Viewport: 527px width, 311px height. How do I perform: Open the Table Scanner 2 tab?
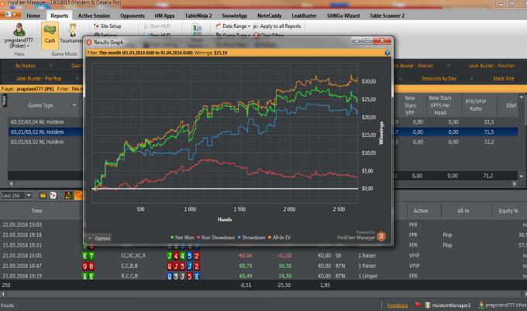pyautogui.click(x=387, y=15)
